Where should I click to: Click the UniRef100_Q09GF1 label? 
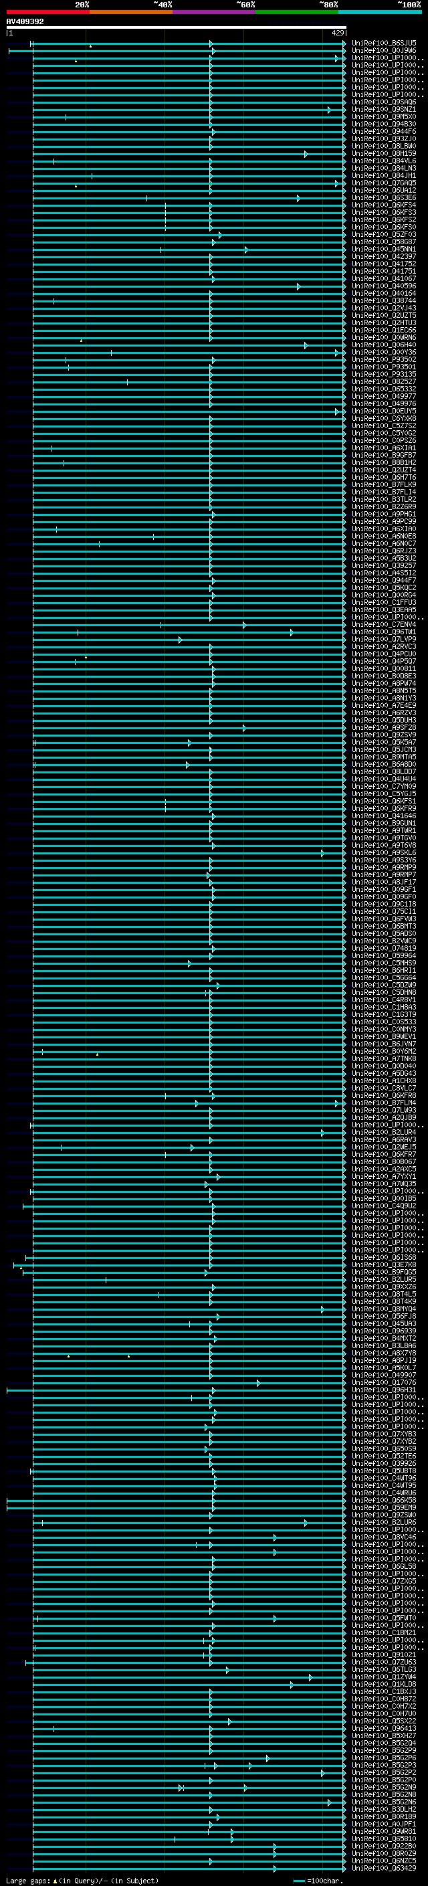point(384,890)
